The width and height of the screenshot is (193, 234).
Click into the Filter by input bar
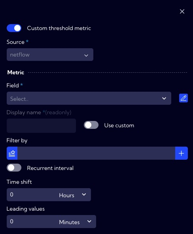pyautogui.click(x=96, y=153)
